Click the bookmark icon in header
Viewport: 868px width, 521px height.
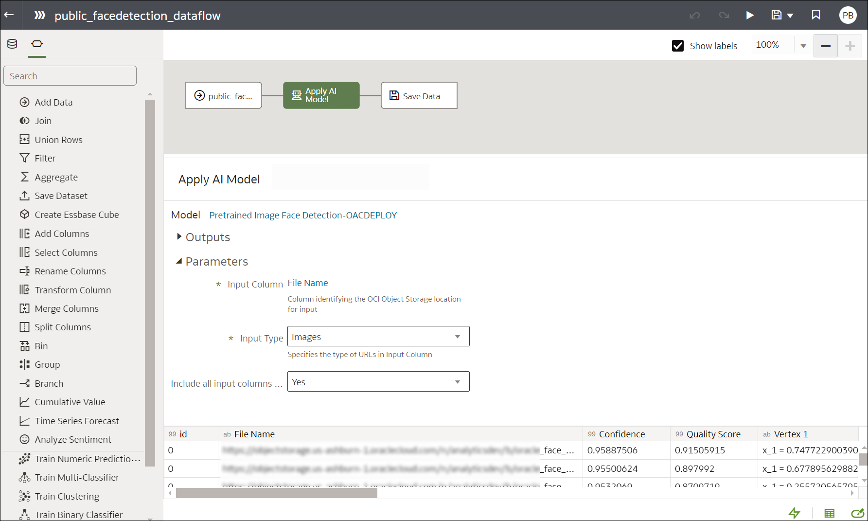(x=816, y=15)
